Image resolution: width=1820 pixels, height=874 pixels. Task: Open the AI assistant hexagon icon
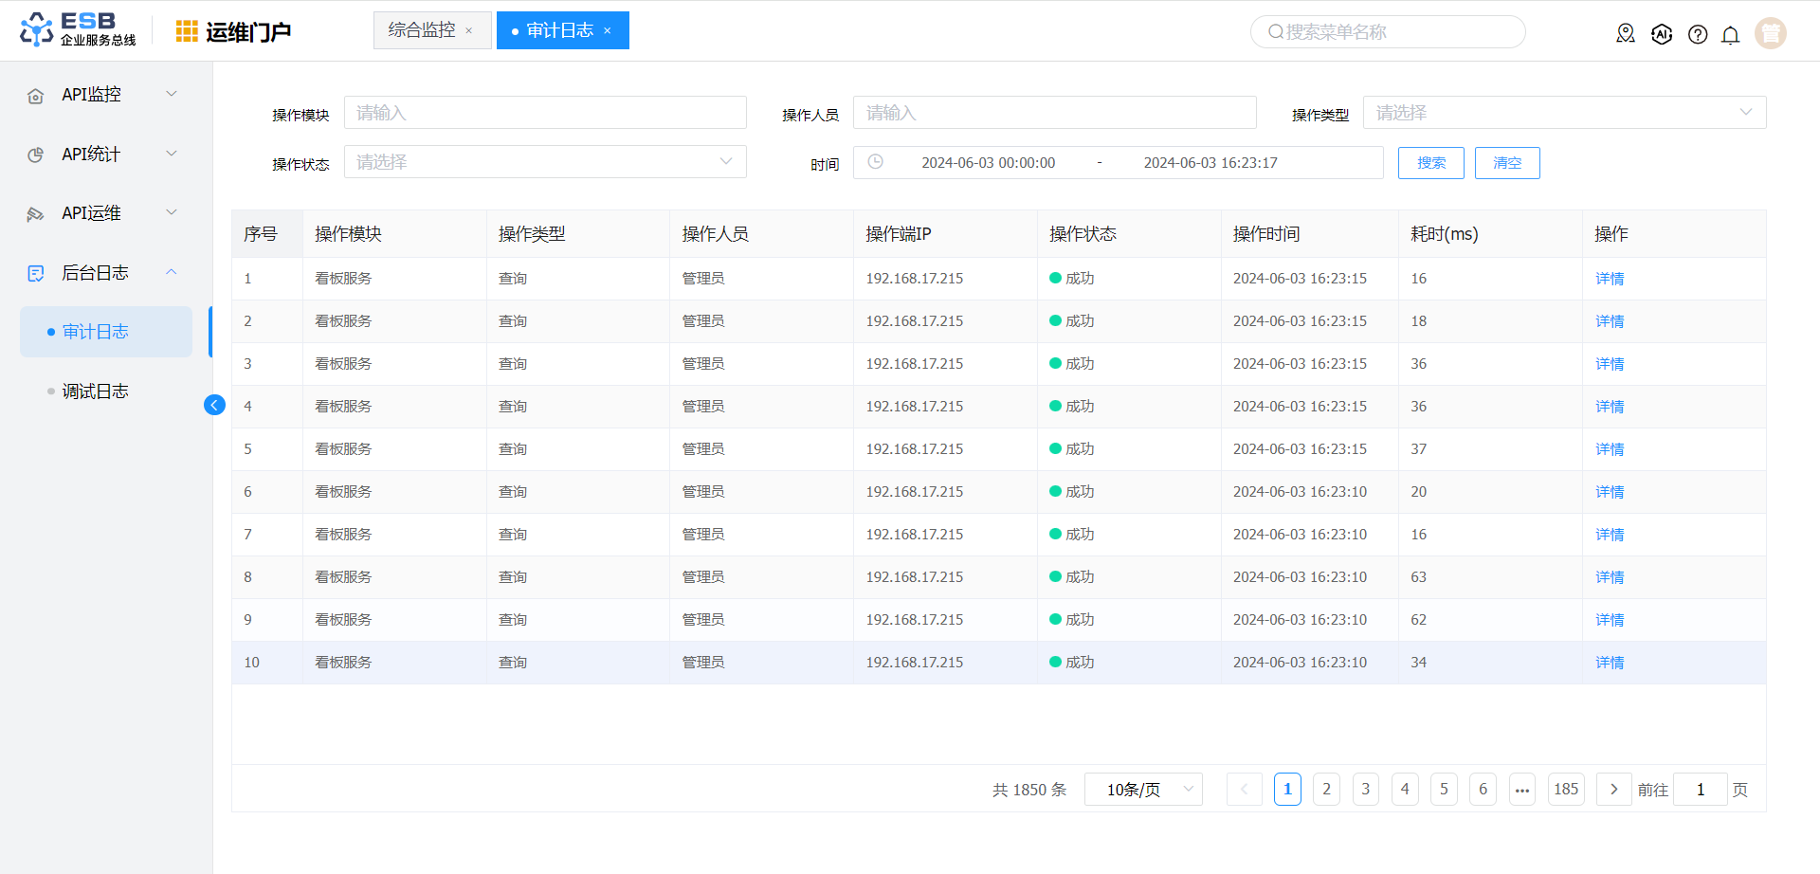1661,34
